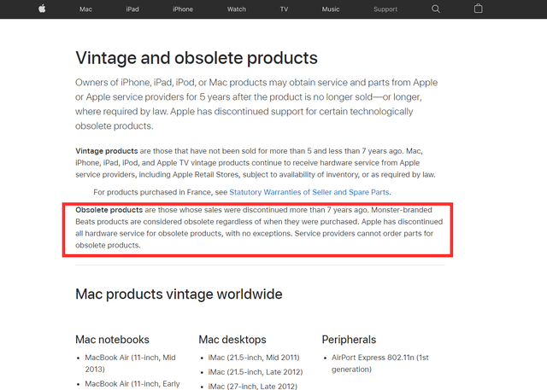Click the Apple logo in the navigation bar
The image size is (547, 390).
43,9
